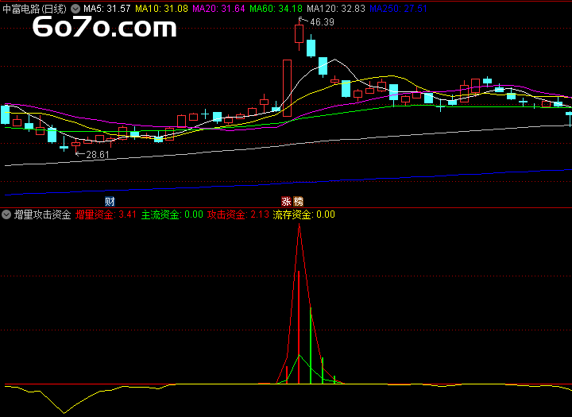Click the peak candlestick under 46.39
Viewport: 572px width, 417px height.
(x=300, y=34)
